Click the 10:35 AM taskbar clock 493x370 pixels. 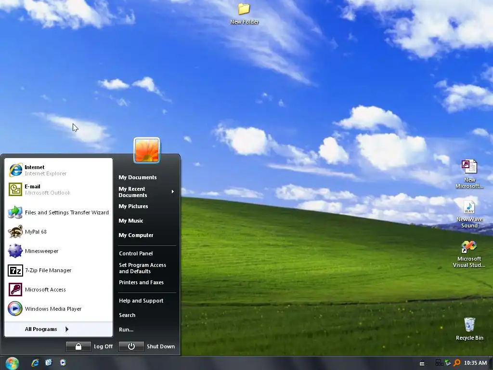[475, 363]
